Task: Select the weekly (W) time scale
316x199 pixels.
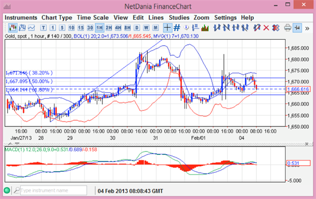Action: point(146,28)
